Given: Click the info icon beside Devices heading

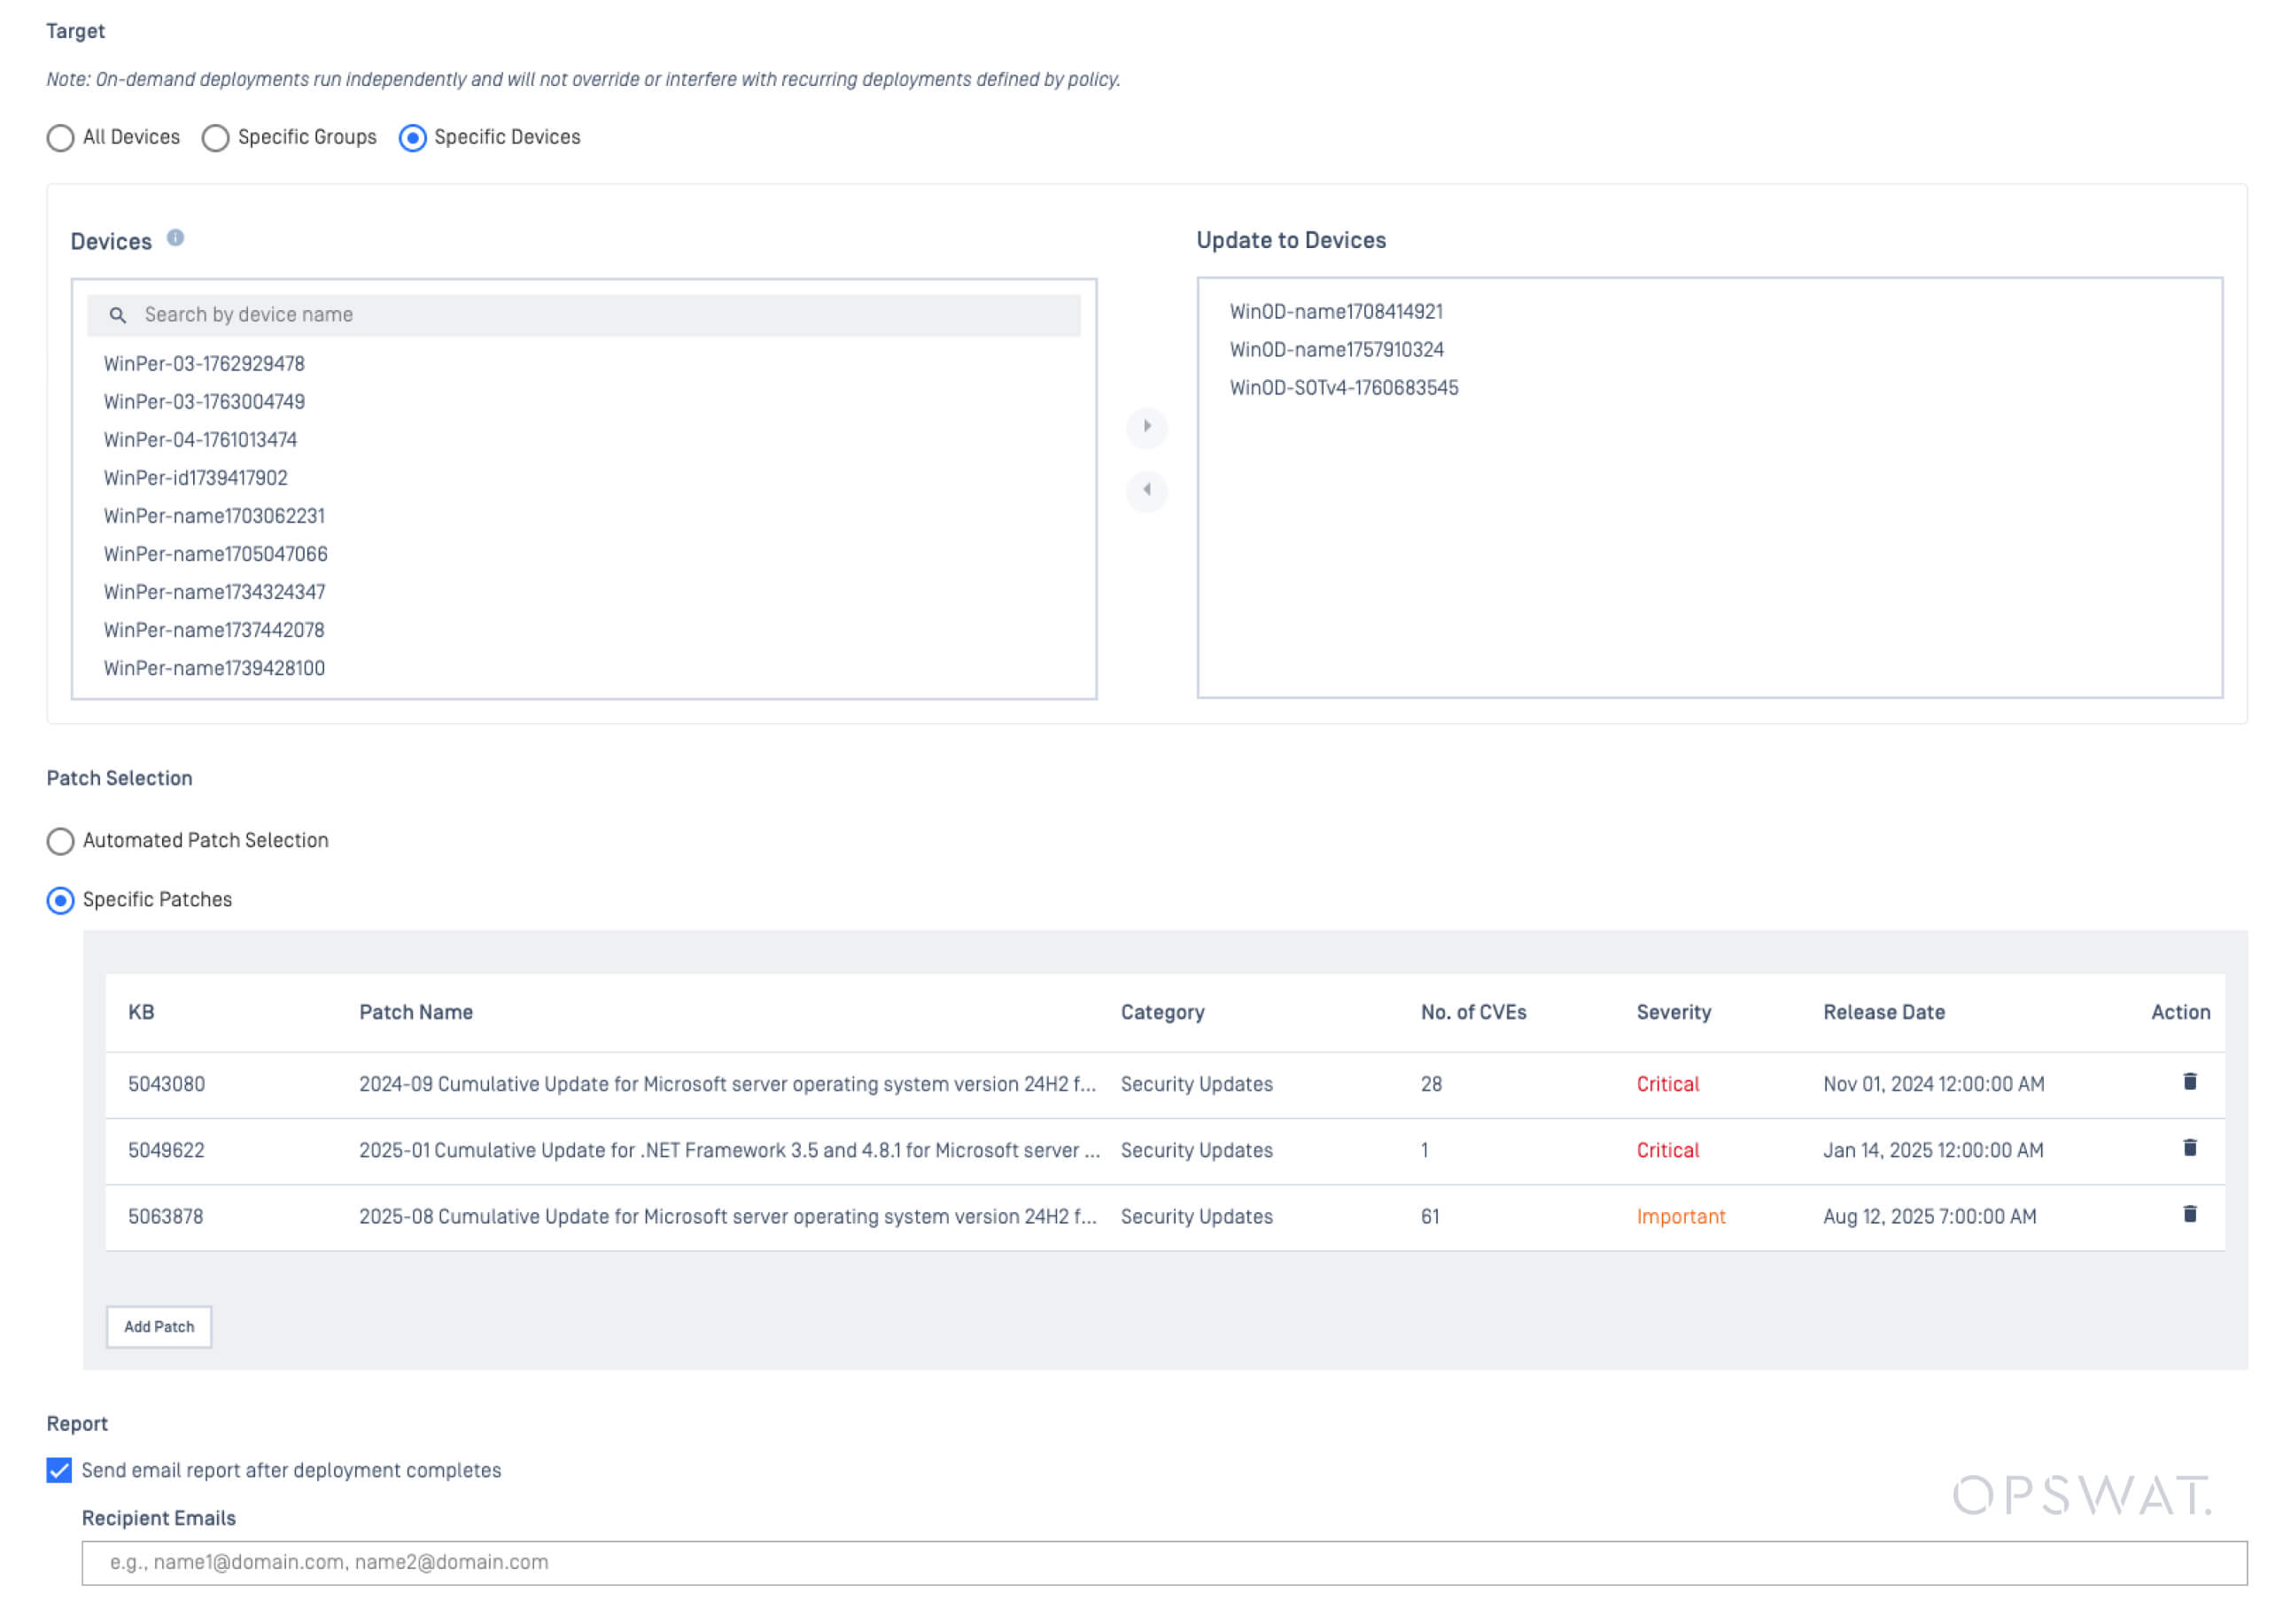Looking at the screenshot, I should (x=175, y=238).
